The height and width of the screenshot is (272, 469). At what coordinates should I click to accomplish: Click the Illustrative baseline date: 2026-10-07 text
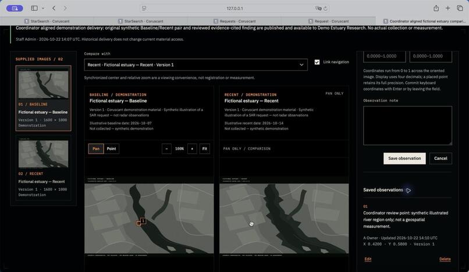(x=120, y=123)
